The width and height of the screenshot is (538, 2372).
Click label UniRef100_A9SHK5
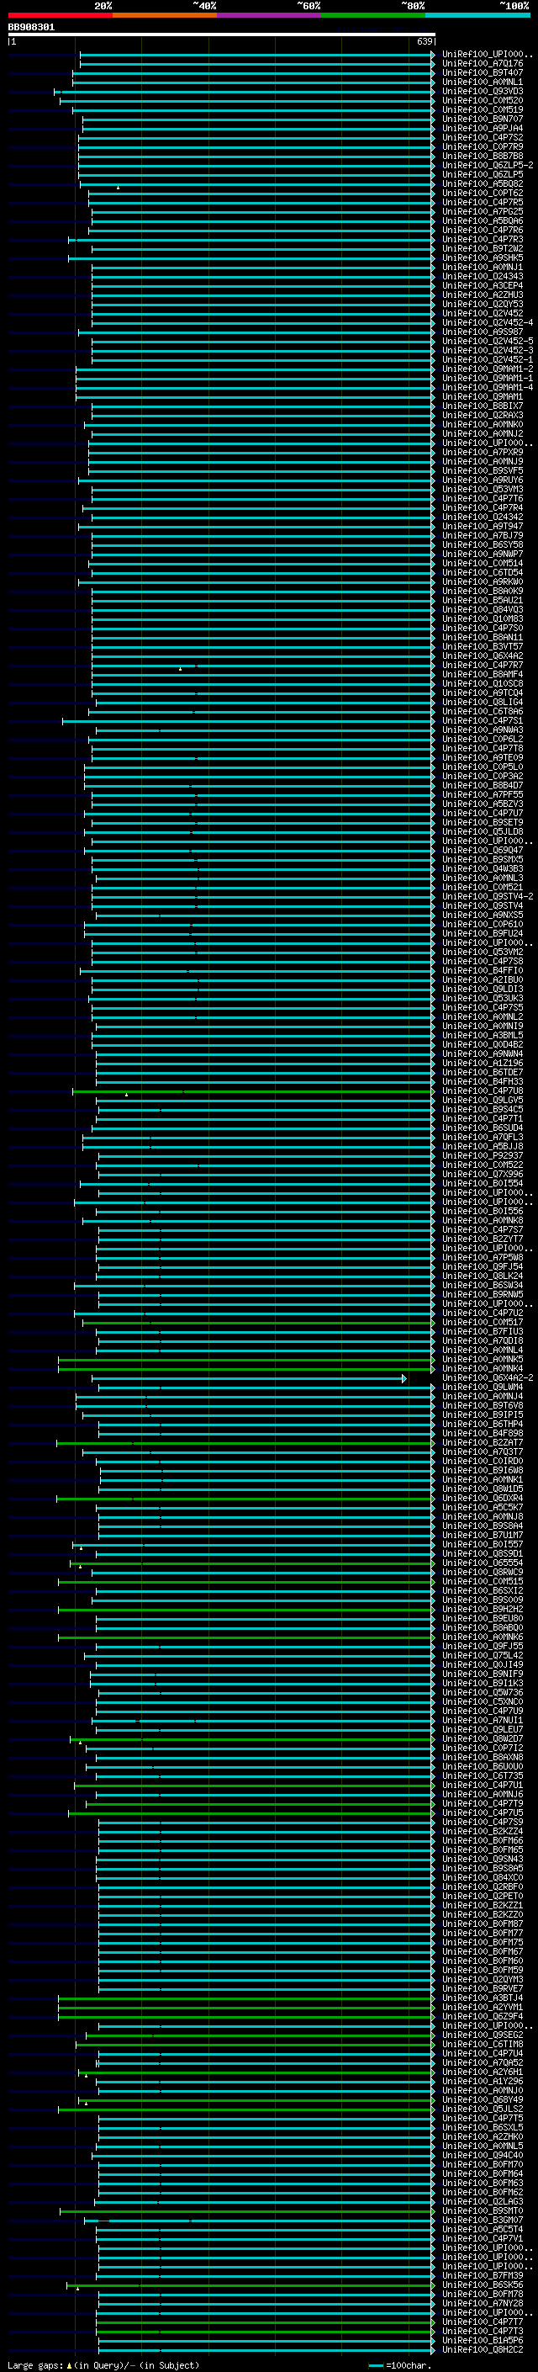pos(482,257)
